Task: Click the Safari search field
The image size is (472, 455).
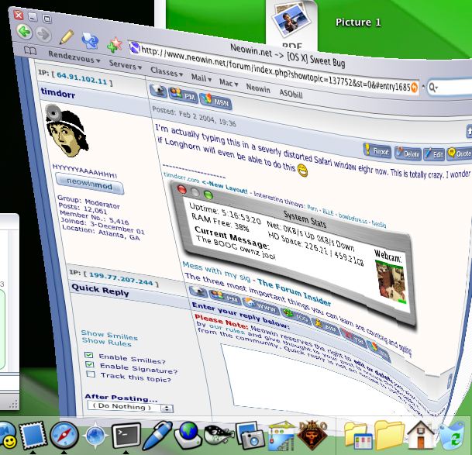Action: [x=450, y=88]
